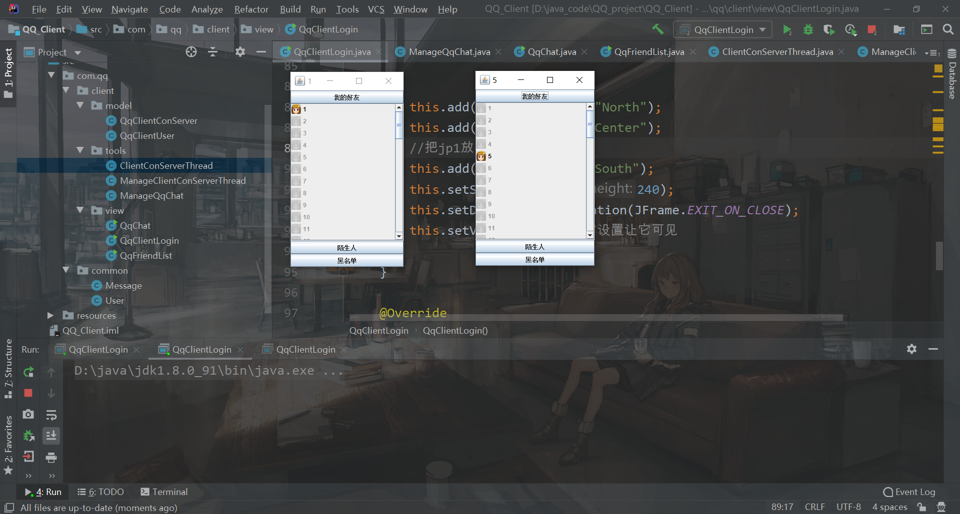Image resolution: width=960 pixels, height=514 pixels.
Task: Click 陌生人 button in window 1
Action: pyautogui.click(x=347, y=248)
